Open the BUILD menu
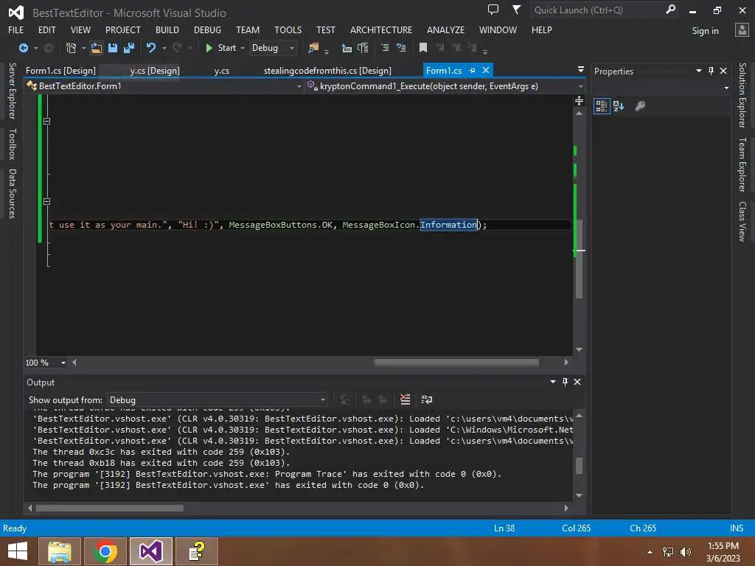 coord(167,29)
